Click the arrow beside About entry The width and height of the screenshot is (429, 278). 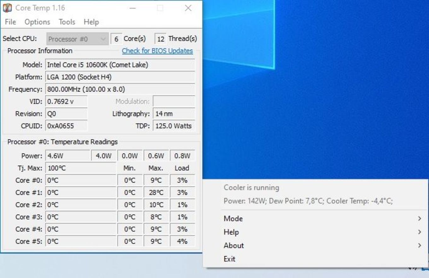[x=419, y=245]
